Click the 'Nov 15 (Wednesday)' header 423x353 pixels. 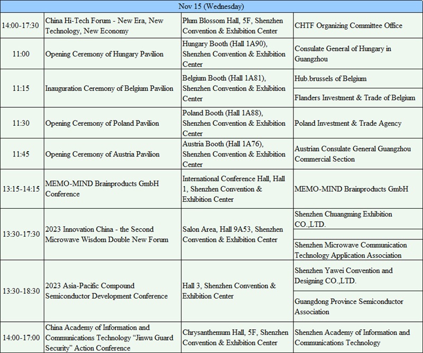[x=211, y=6]
